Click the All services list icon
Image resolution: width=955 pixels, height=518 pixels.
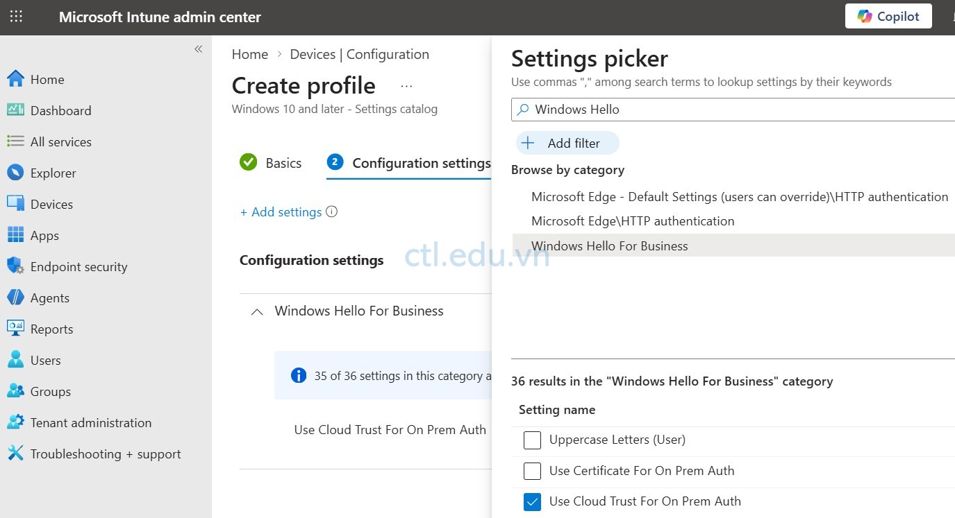(x=15, y=141)
